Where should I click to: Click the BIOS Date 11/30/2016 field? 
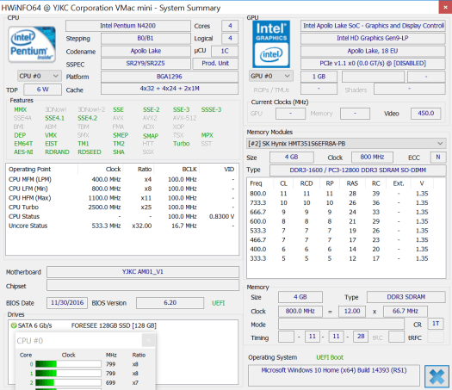(x=67, y=303)
